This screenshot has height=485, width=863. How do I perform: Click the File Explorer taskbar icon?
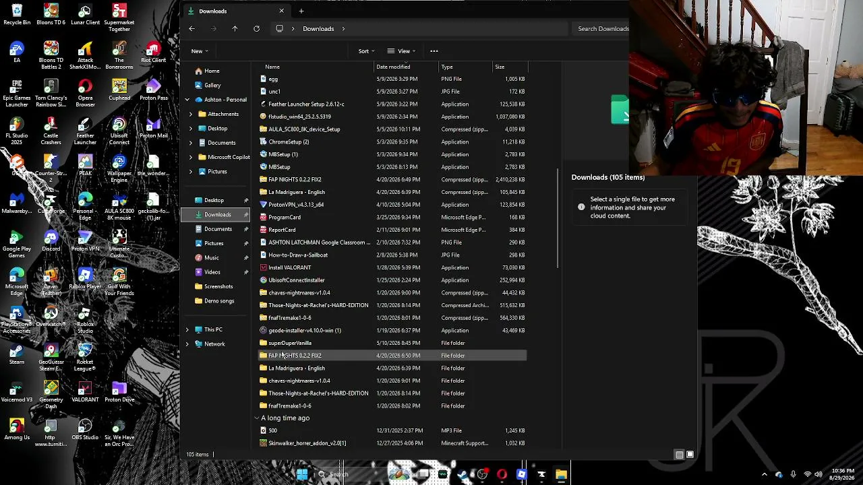pyautogui.click(x=561, y=474)
